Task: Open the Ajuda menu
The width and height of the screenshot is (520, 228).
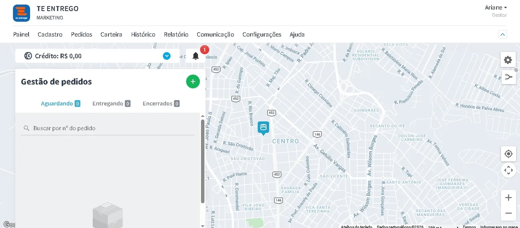Action: [x=297, y=35]
